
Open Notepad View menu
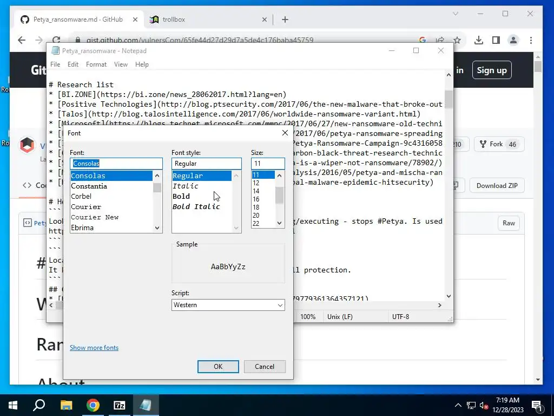click(x=121, y=64)
